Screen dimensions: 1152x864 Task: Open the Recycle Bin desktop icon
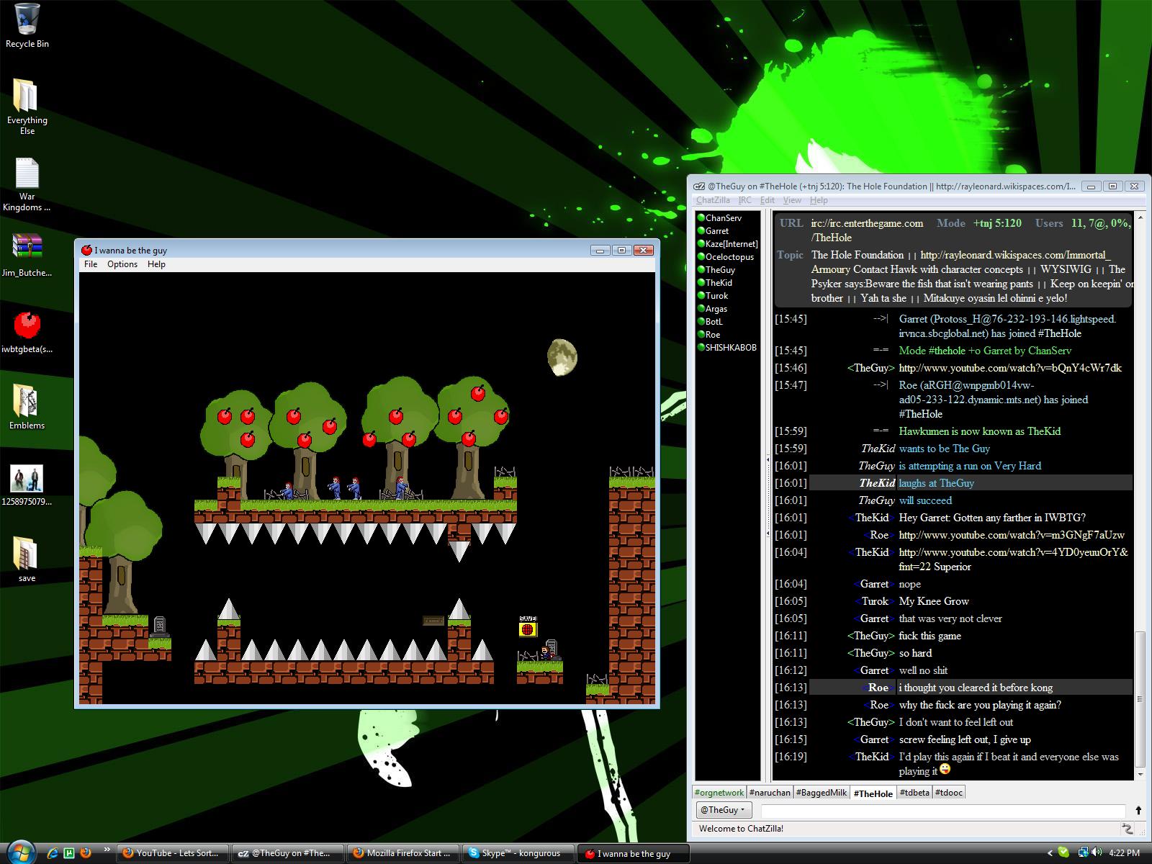coord(27,26)
